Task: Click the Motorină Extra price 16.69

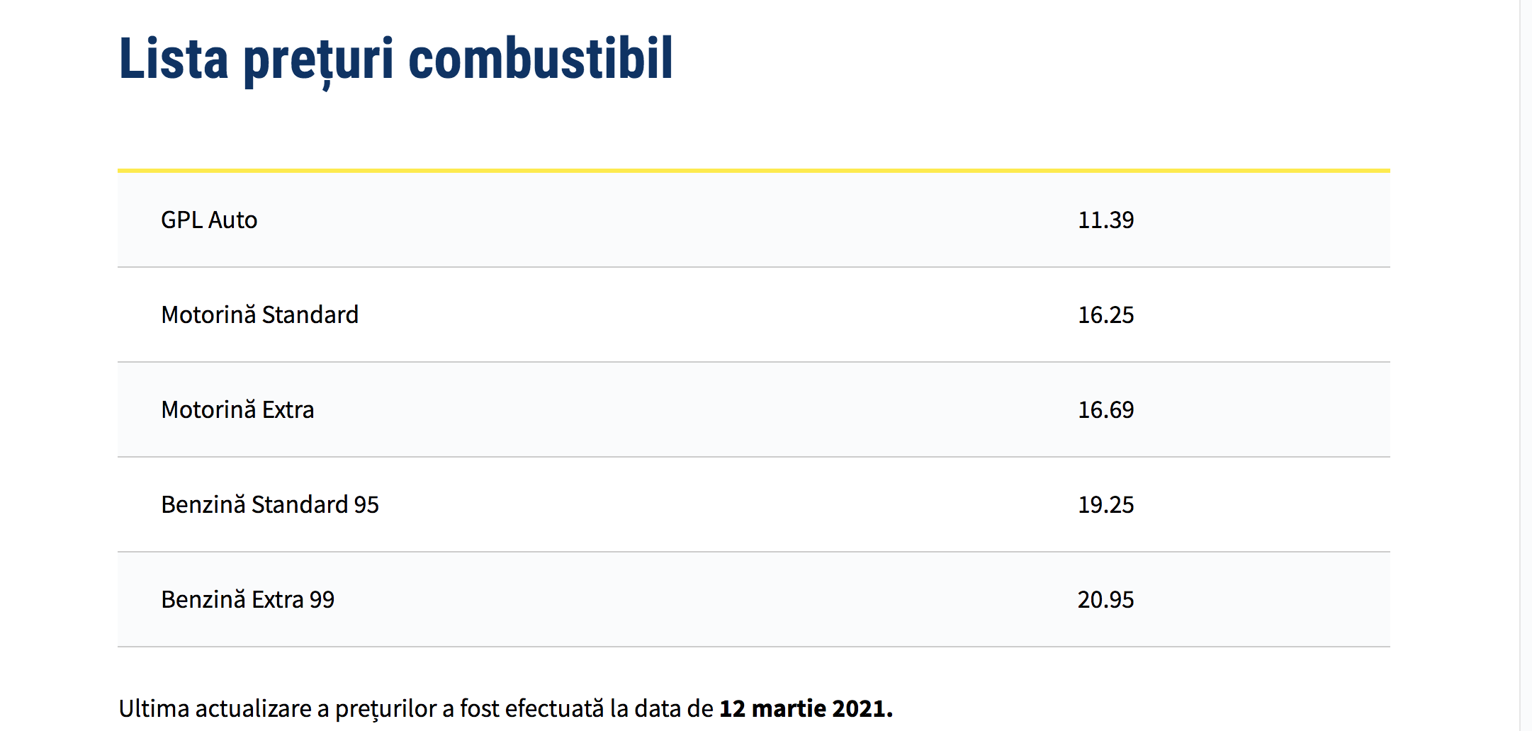Action: click(x=1105, y=410)
